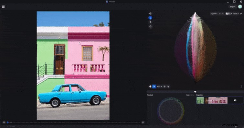Click the circular icon left of the blue tool
The image size is (244, 128).
(150, 87)
